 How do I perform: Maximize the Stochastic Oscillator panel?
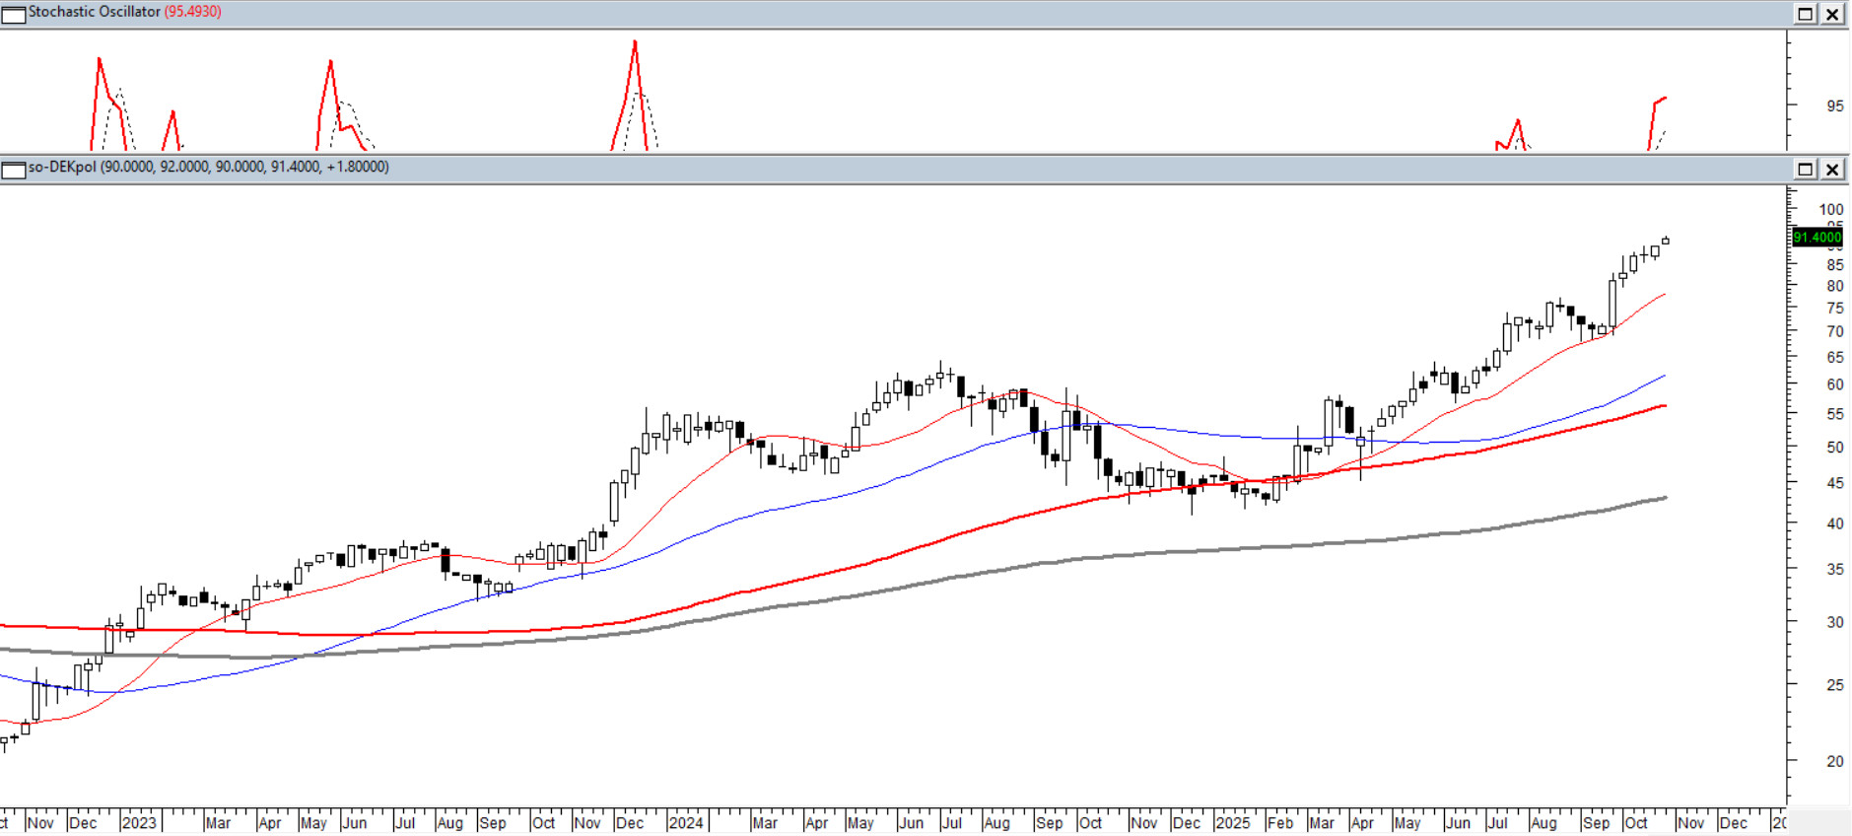(x=1805, y=14)
